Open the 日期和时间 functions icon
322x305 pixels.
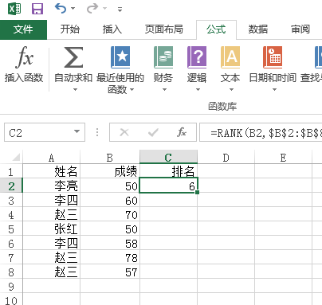tap(273, 57)
